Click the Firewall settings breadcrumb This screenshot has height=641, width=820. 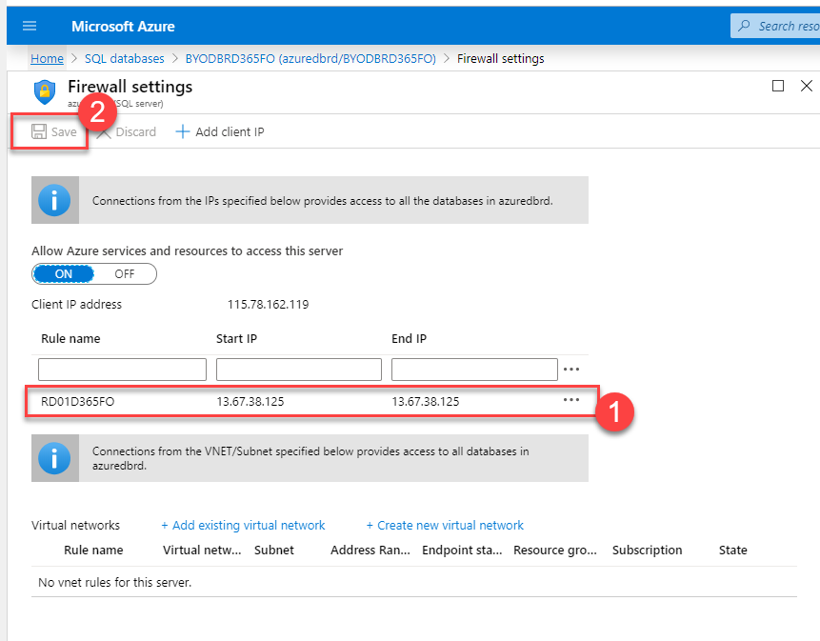click(x=500, y=58)
